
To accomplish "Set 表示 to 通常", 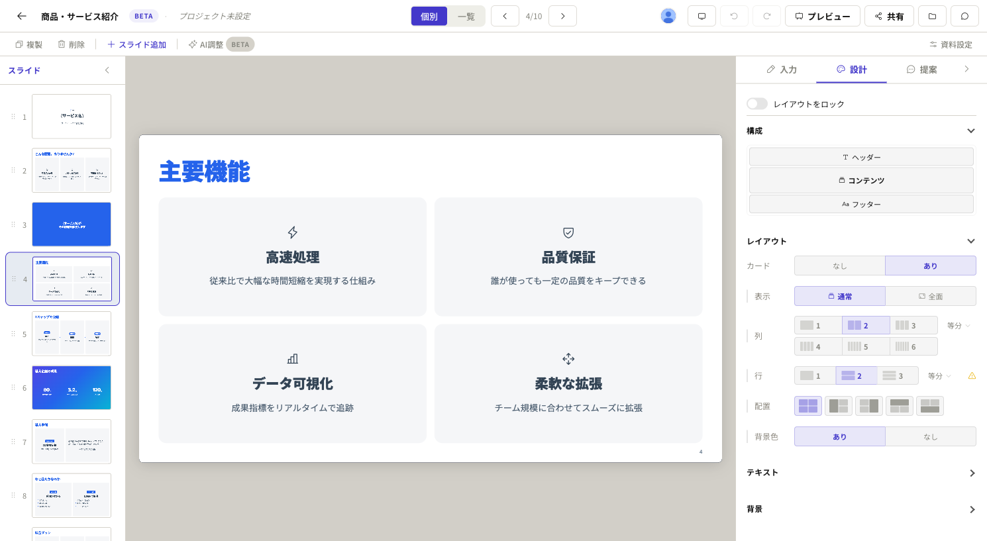I will click(x=840, y=296).
